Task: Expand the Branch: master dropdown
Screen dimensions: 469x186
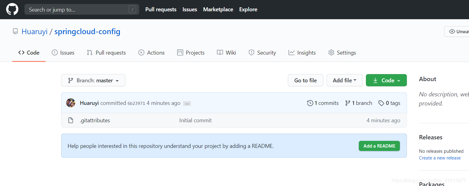Action: (93, 80)
